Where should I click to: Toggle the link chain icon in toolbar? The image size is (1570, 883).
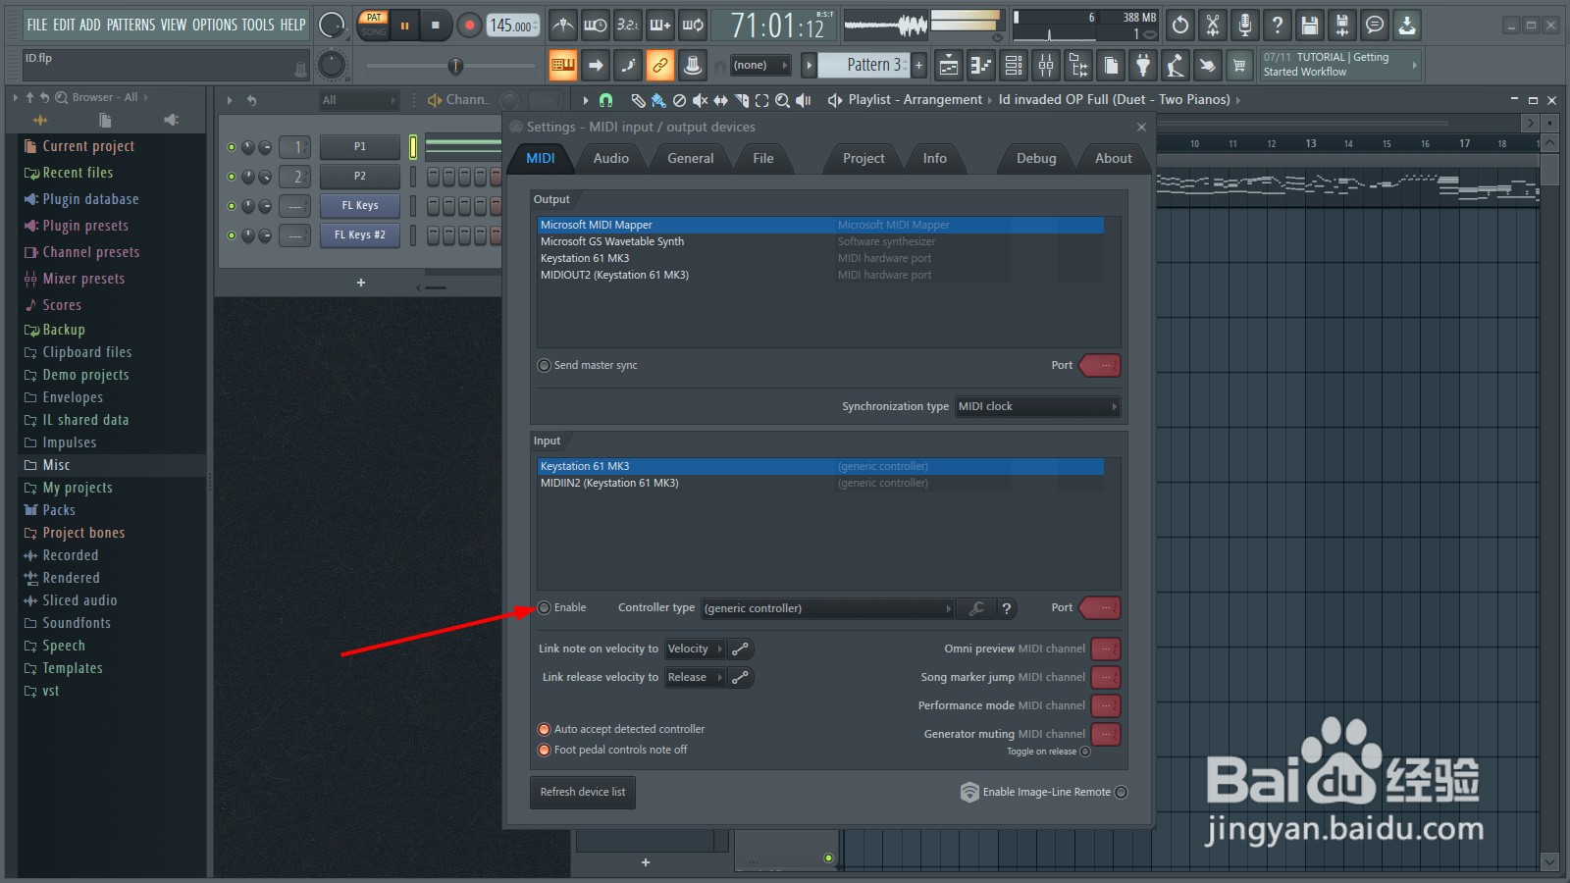pos(660,66)
